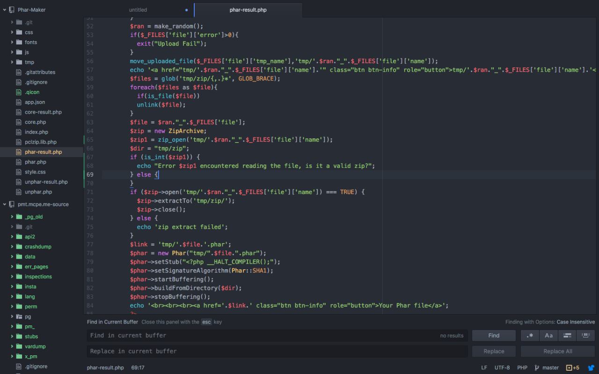Expand the _pg_old folder chevron

(x=12, y=217)
